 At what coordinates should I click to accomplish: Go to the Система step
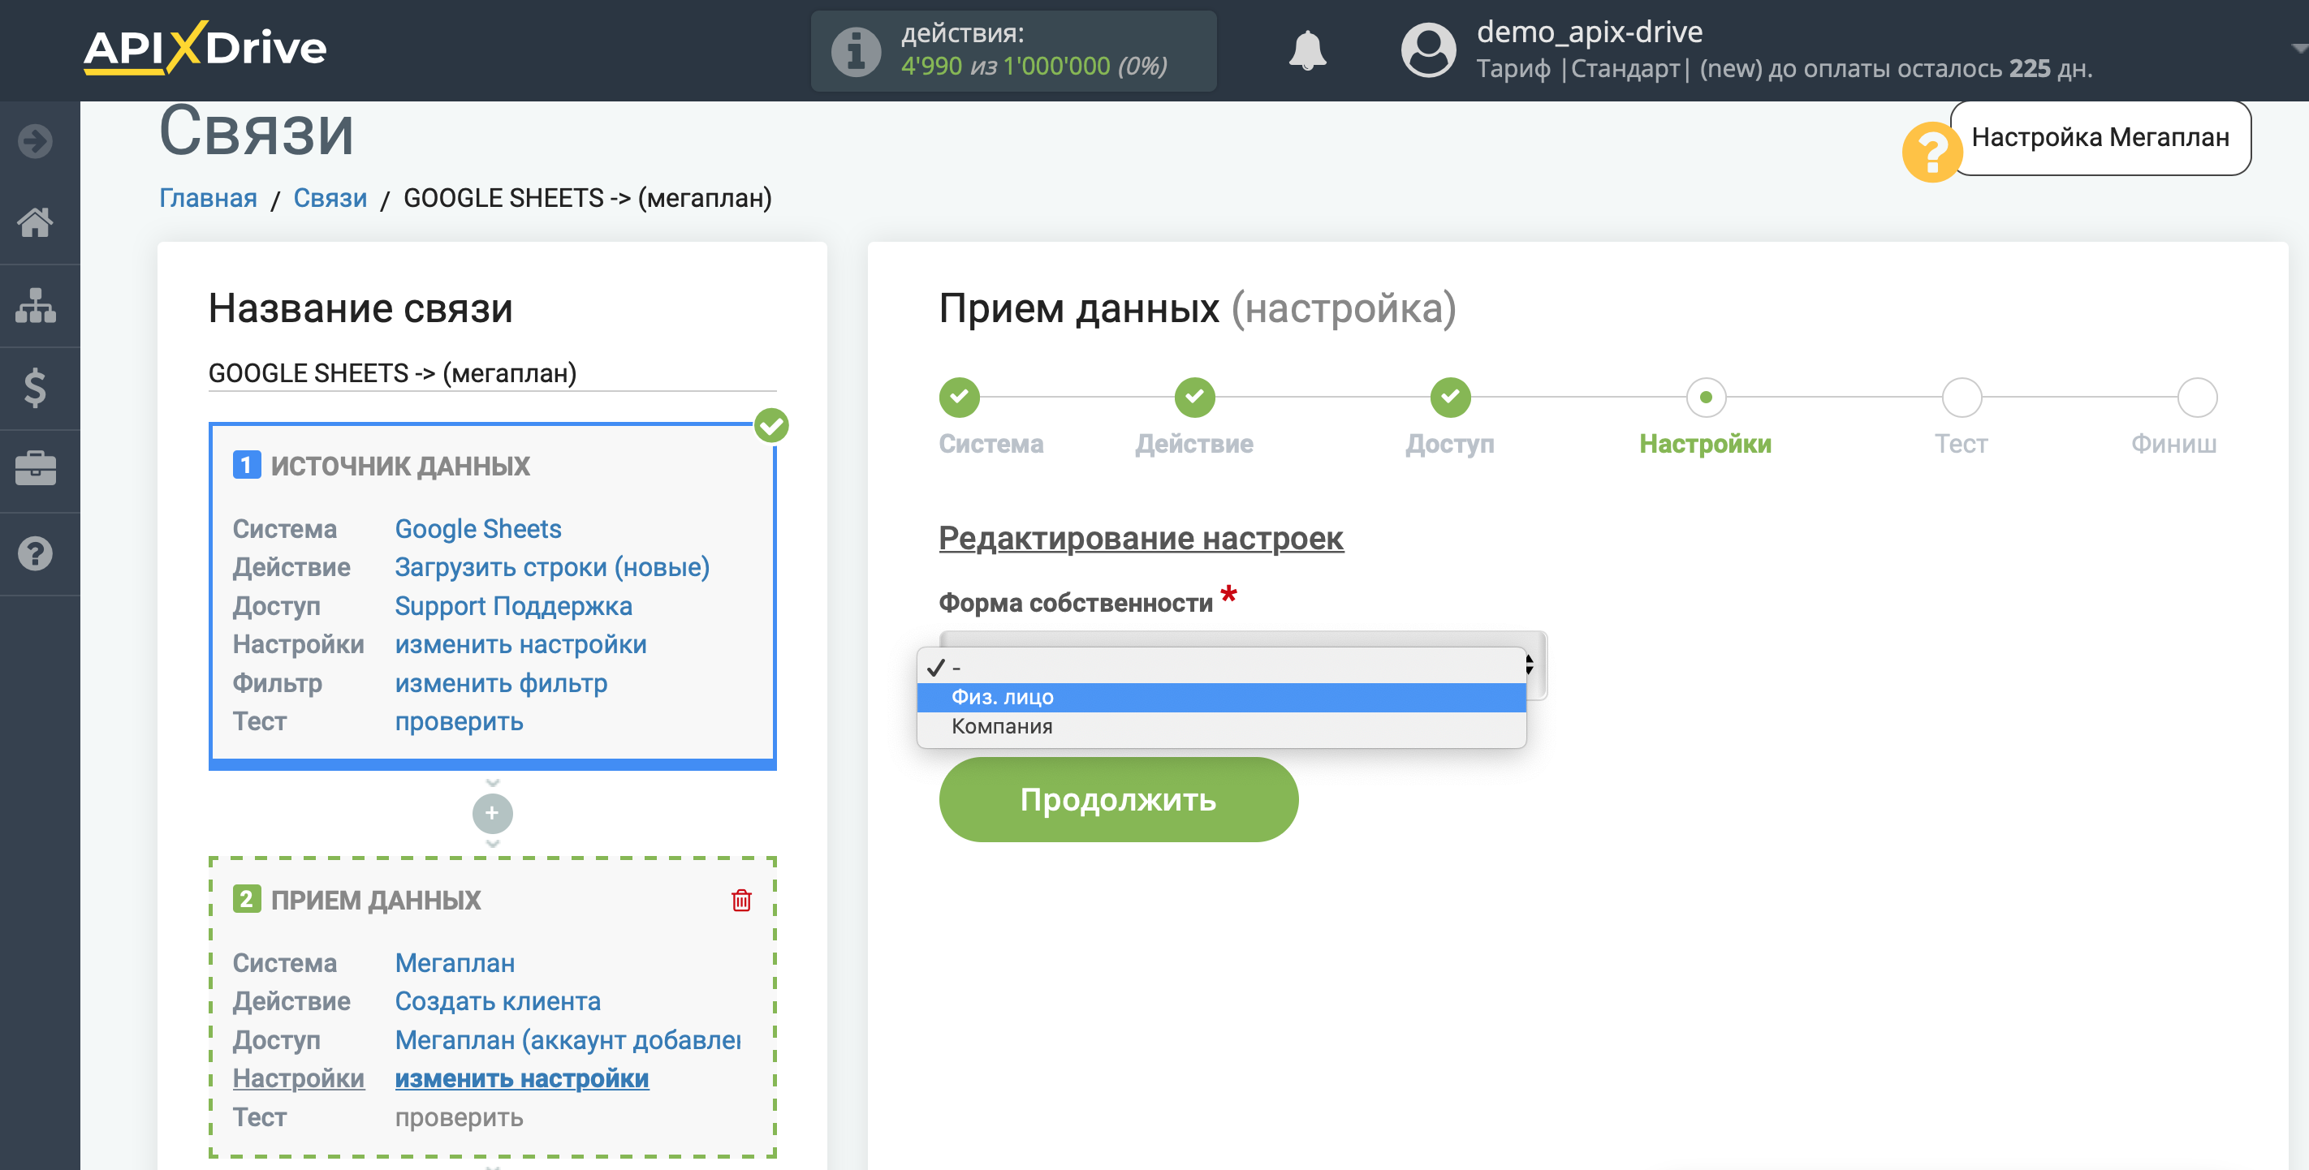(959, 397)
